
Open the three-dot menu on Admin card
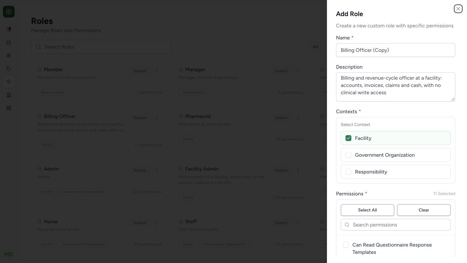[157, 170]
